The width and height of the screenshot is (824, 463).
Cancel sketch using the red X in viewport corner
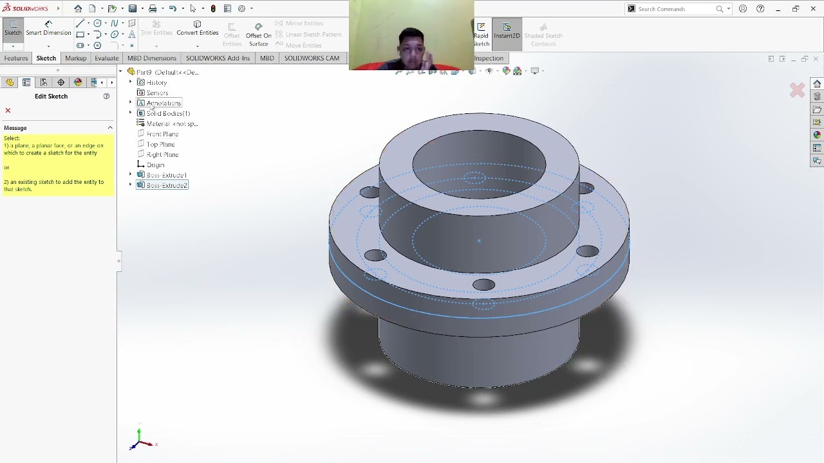point(797,91)
